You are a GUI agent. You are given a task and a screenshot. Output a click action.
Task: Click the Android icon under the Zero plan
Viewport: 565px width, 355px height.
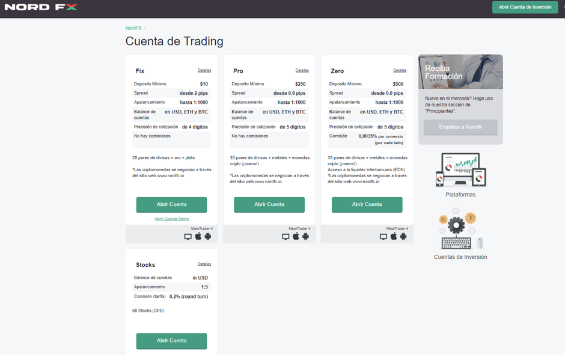click(402, 236)
